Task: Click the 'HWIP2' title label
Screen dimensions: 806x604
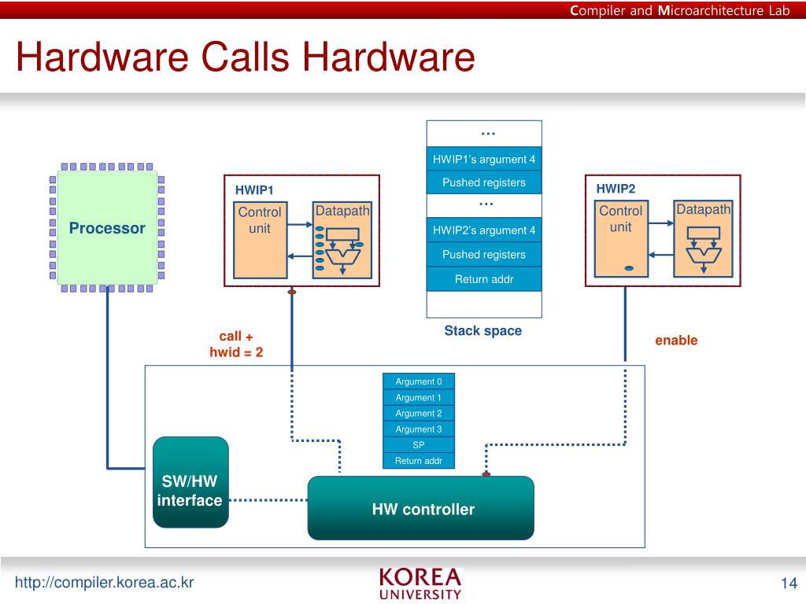Action: point(616,189)
